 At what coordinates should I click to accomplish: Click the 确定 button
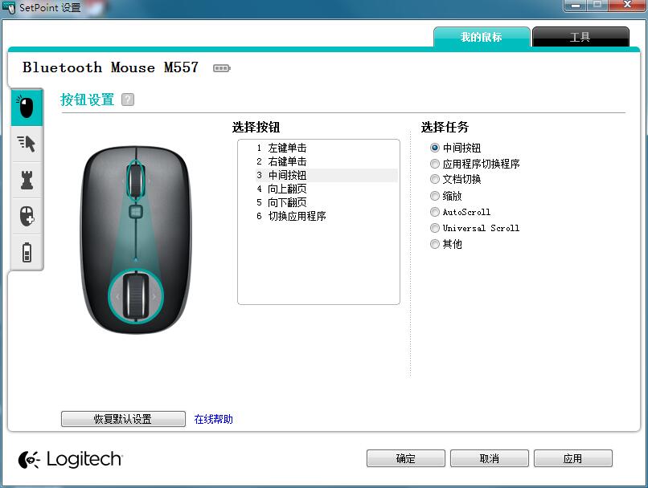point(406,458)
